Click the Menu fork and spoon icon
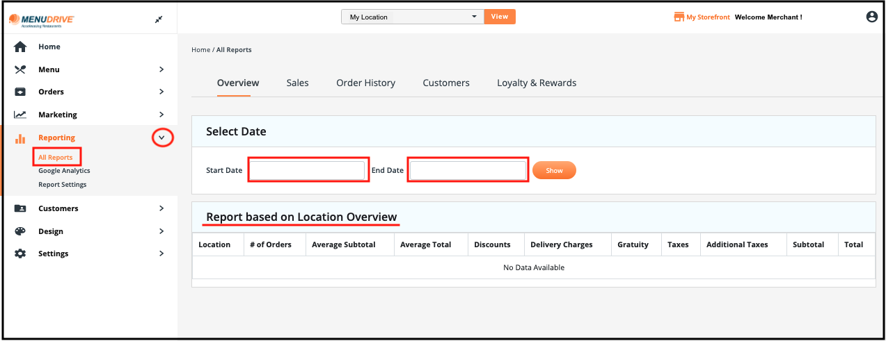886x341 pixels. pyautogui.click(x=20, y=69)
